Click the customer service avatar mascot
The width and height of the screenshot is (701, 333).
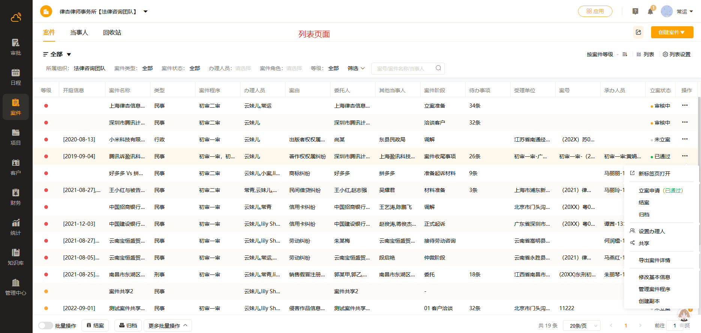coord(684,315)
